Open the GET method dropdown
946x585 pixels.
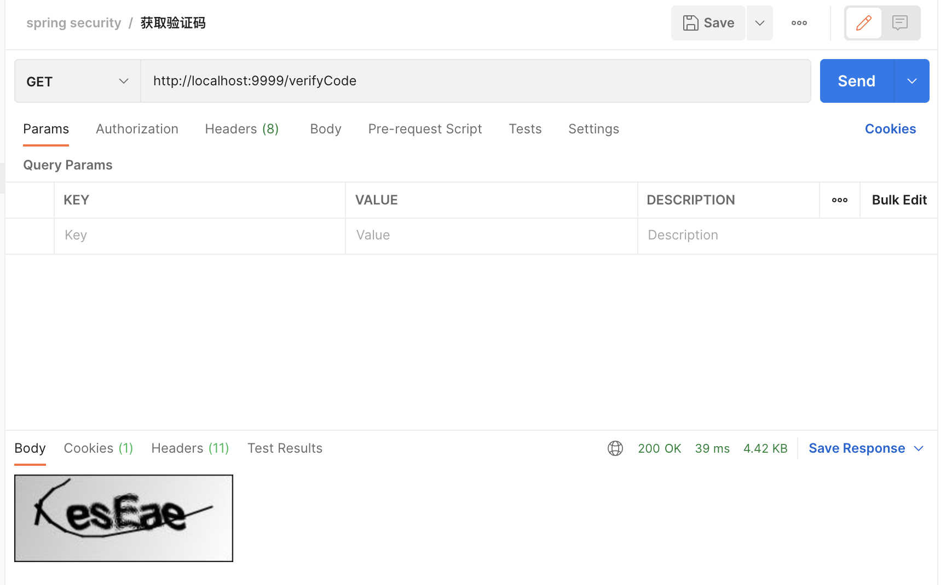78,81
